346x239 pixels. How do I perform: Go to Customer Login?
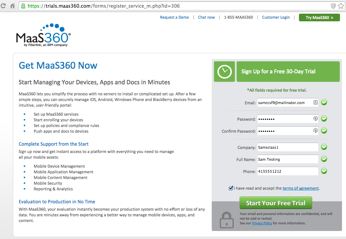(276, 17)
